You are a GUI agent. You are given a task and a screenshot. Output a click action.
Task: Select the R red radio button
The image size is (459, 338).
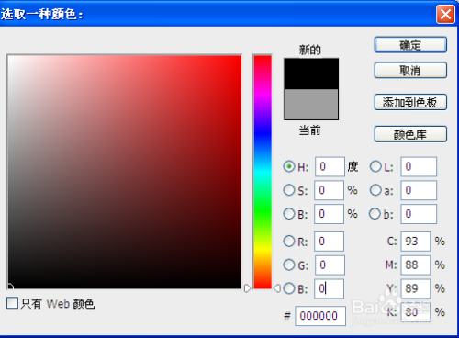[x=289, y=242]
